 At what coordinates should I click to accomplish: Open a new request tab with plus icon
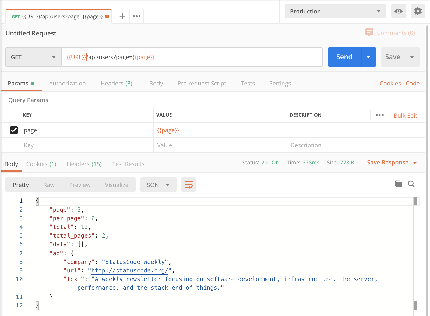(122, 16)
